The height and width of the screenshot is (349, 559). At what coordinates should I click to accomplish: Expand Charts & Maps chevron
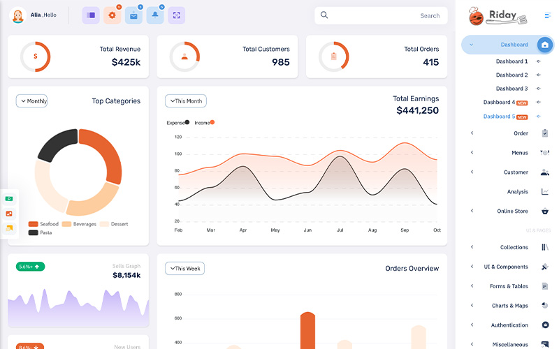pos(472,305)
